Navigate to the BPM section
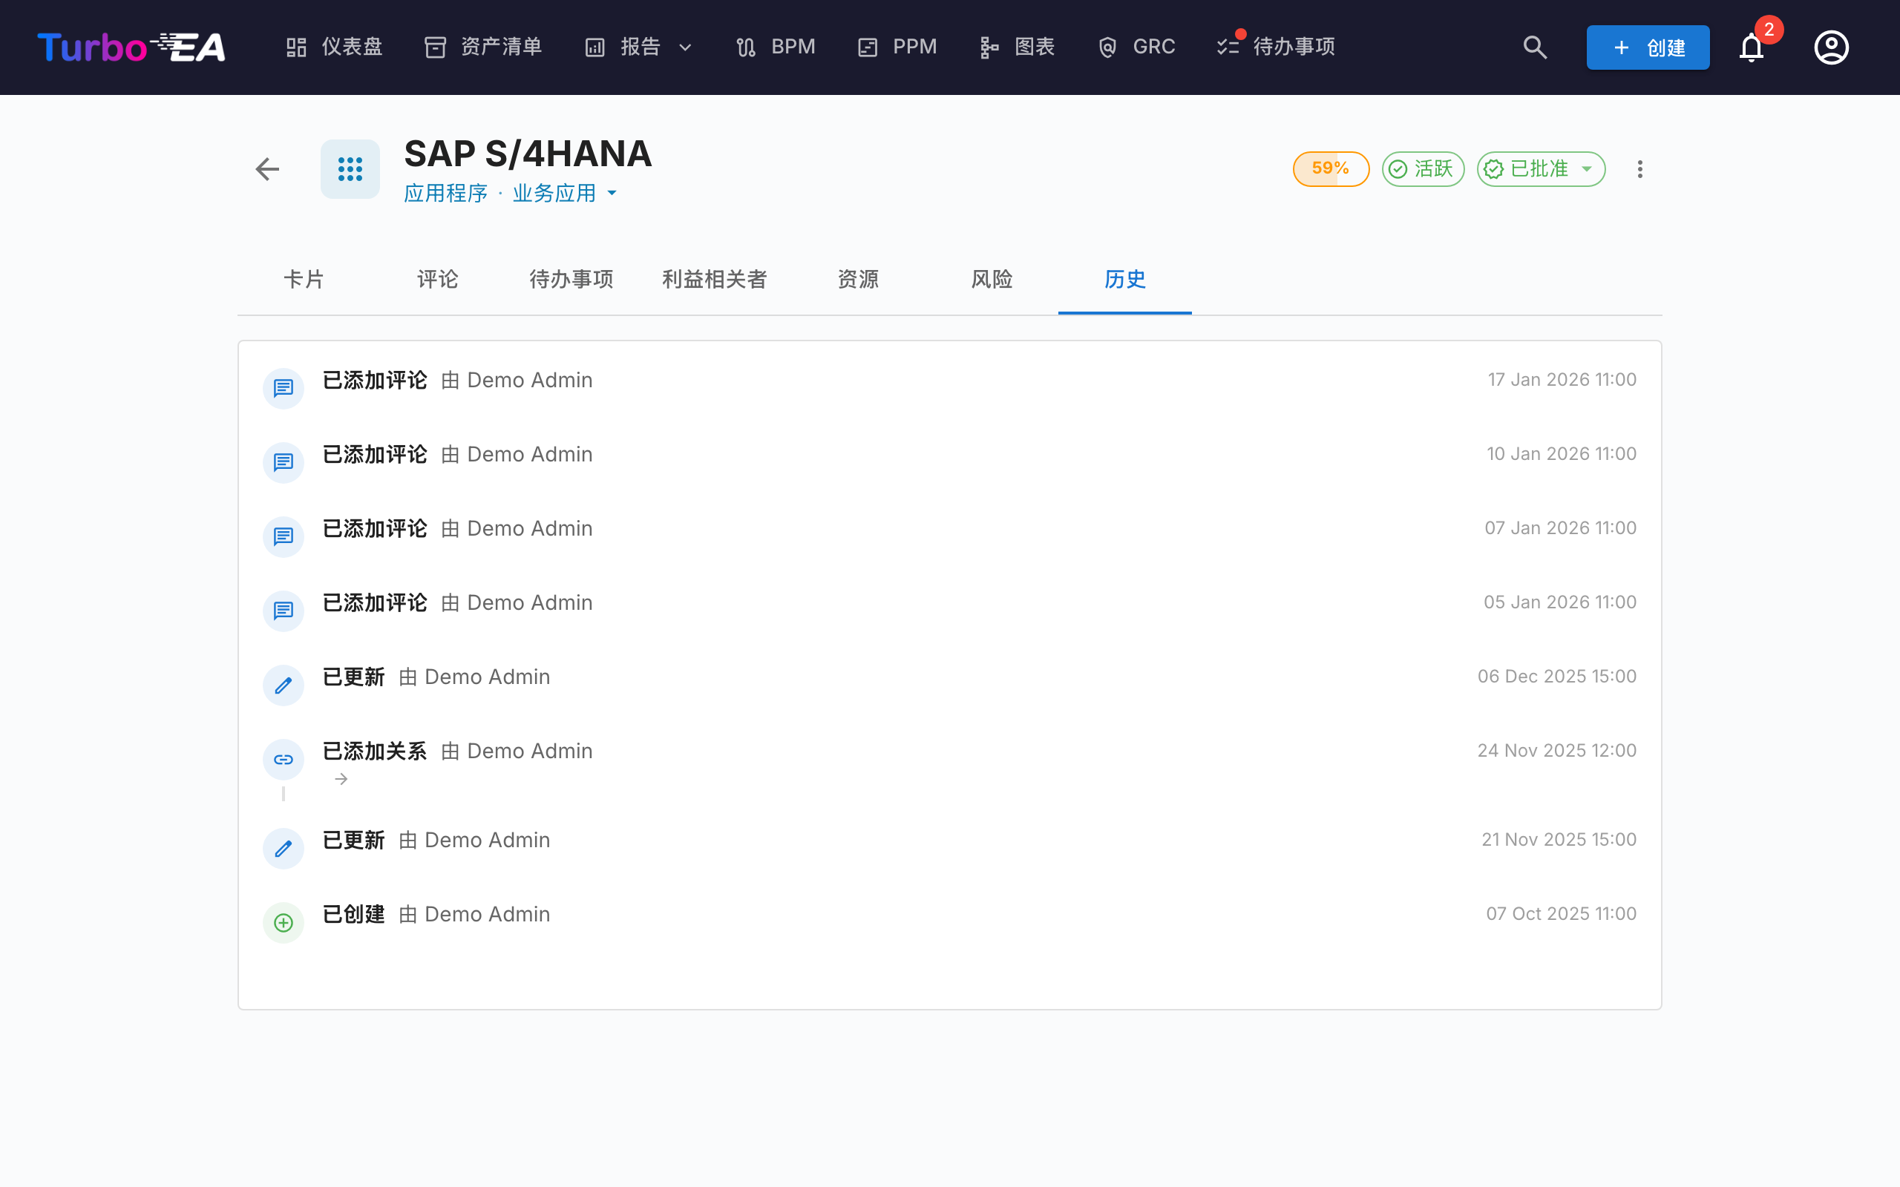 point(776,47)
